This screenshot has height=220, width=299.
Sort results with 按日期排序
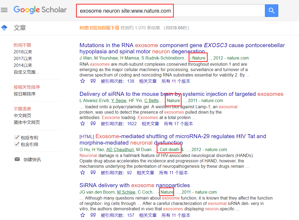[x=25, y=94]
